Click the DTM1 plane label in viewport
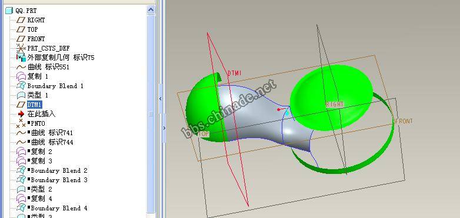 point(234,73)
